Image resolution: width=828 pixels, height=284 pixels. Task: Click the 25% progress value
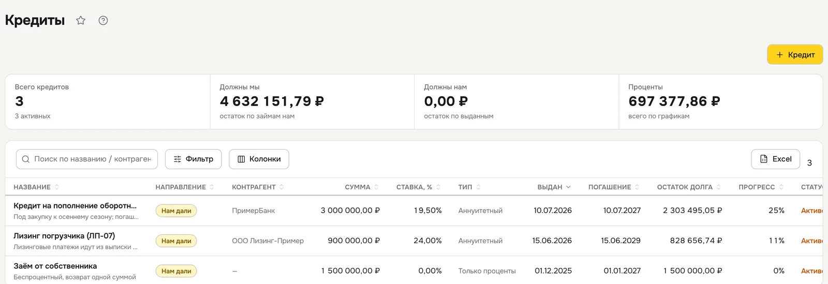point(776,211)
